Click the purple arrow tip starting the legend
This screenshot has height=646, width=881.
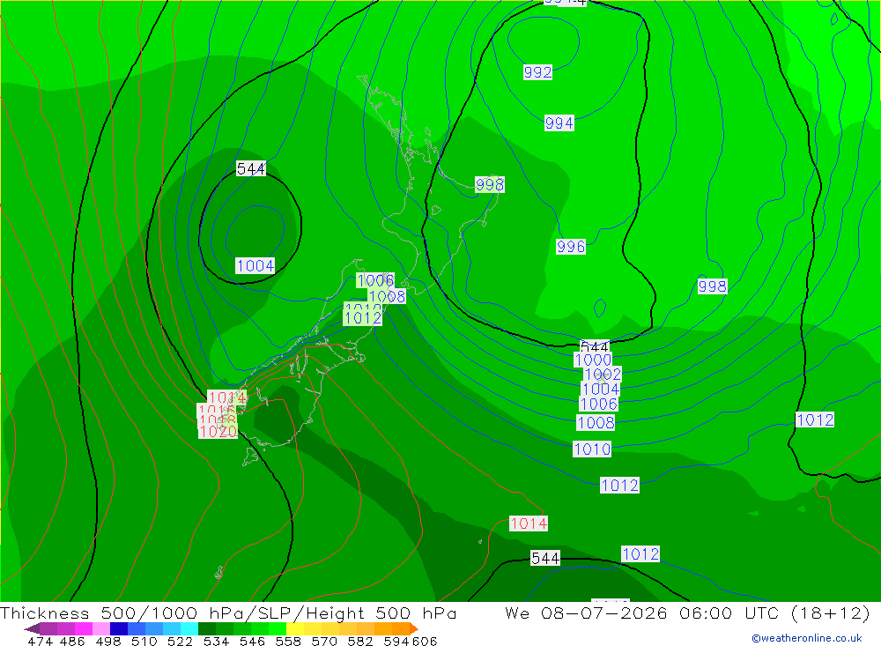(32, 628)
